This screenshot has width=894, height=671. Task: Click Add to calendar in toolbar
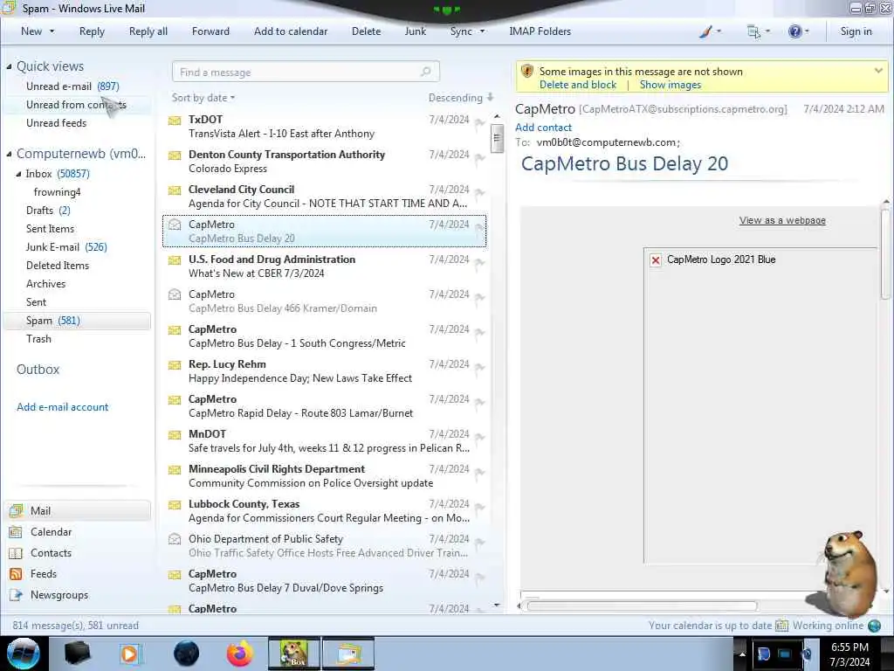[x=291, y=31]
